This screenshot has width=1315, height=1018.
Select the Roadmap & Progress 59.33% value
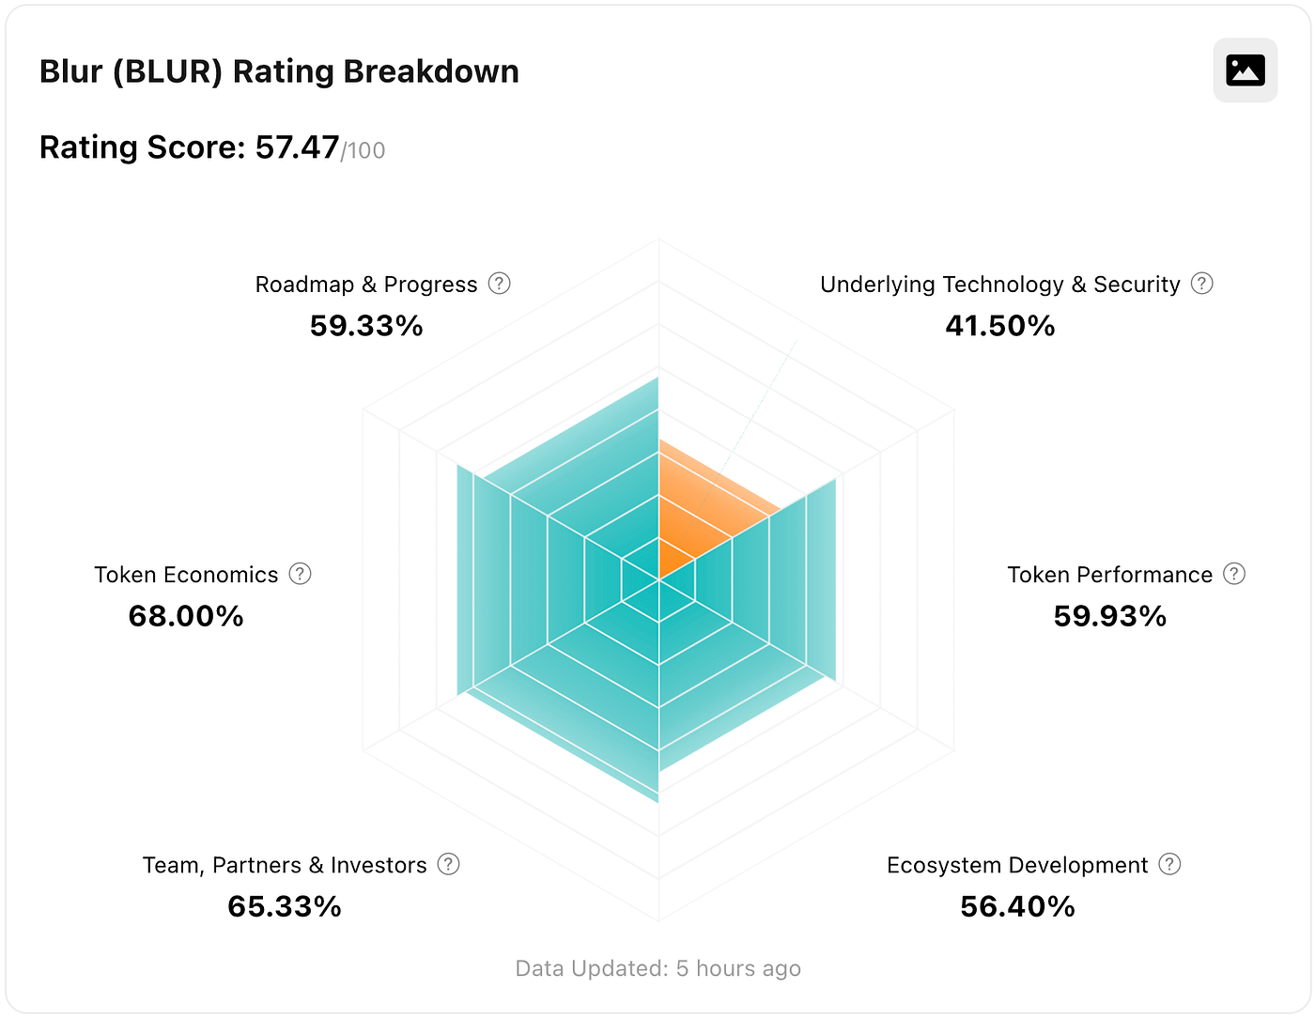pyautogui.click(x=365, y=326)
